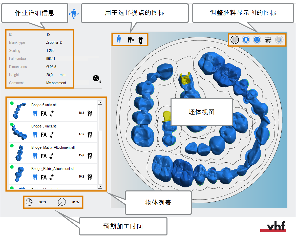Select the Bridge 5 units.stl file name
The image size is (296, 239).
[44, 126]
